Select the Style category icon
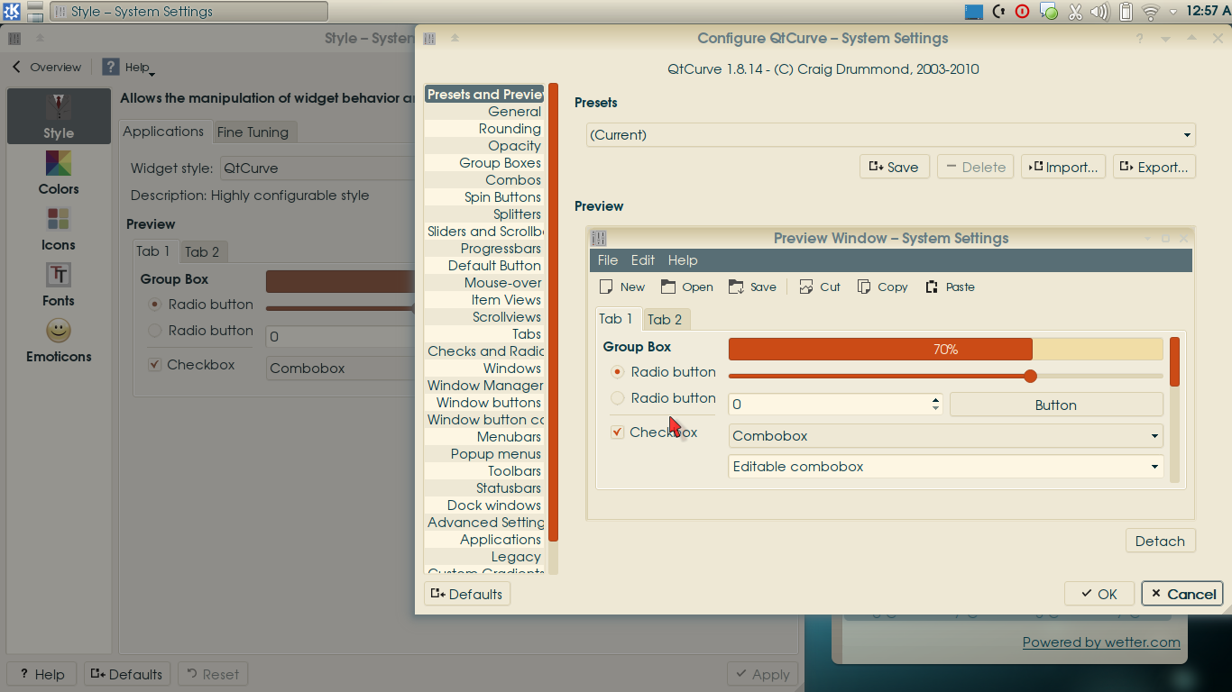The image size is (1232, 692). [59, 116]
